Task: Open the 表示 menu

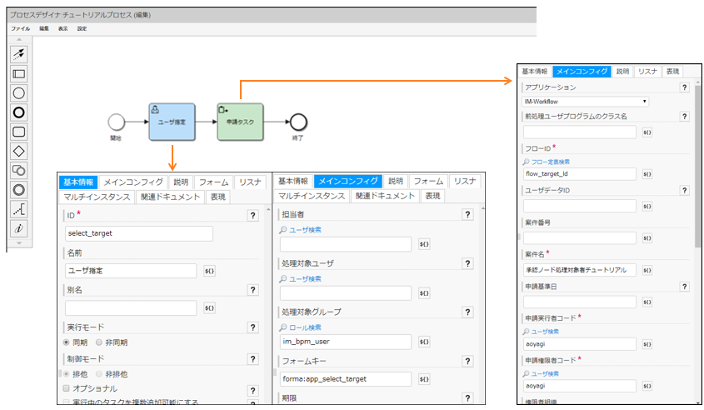Action: click(62, 28)
